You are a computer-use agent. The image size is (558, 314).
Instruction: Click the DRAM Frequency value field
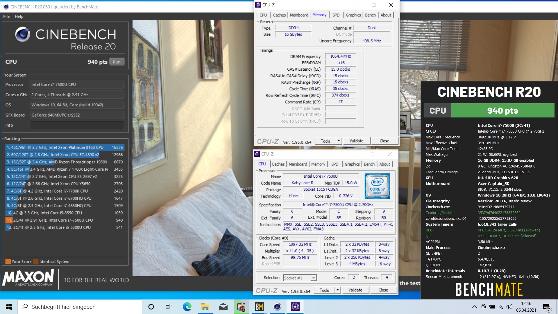click(341, 56)
